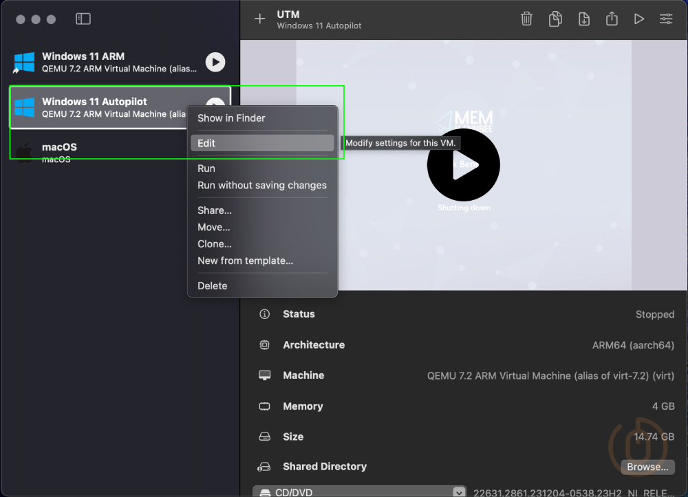Delete the VM using the trash toolbar icon
This screenshot has height=497, width=688.
[x=526, y=19]
